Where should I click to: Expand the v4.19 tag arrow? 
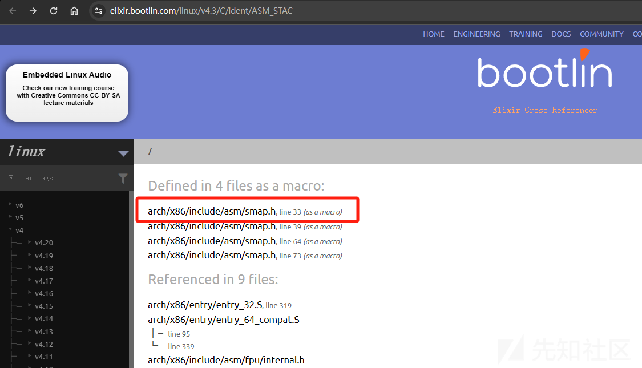point(30,254)
